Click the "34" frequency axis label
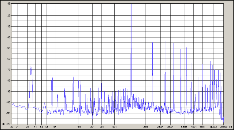The image size is (234, 130). [x=28, y=127]
